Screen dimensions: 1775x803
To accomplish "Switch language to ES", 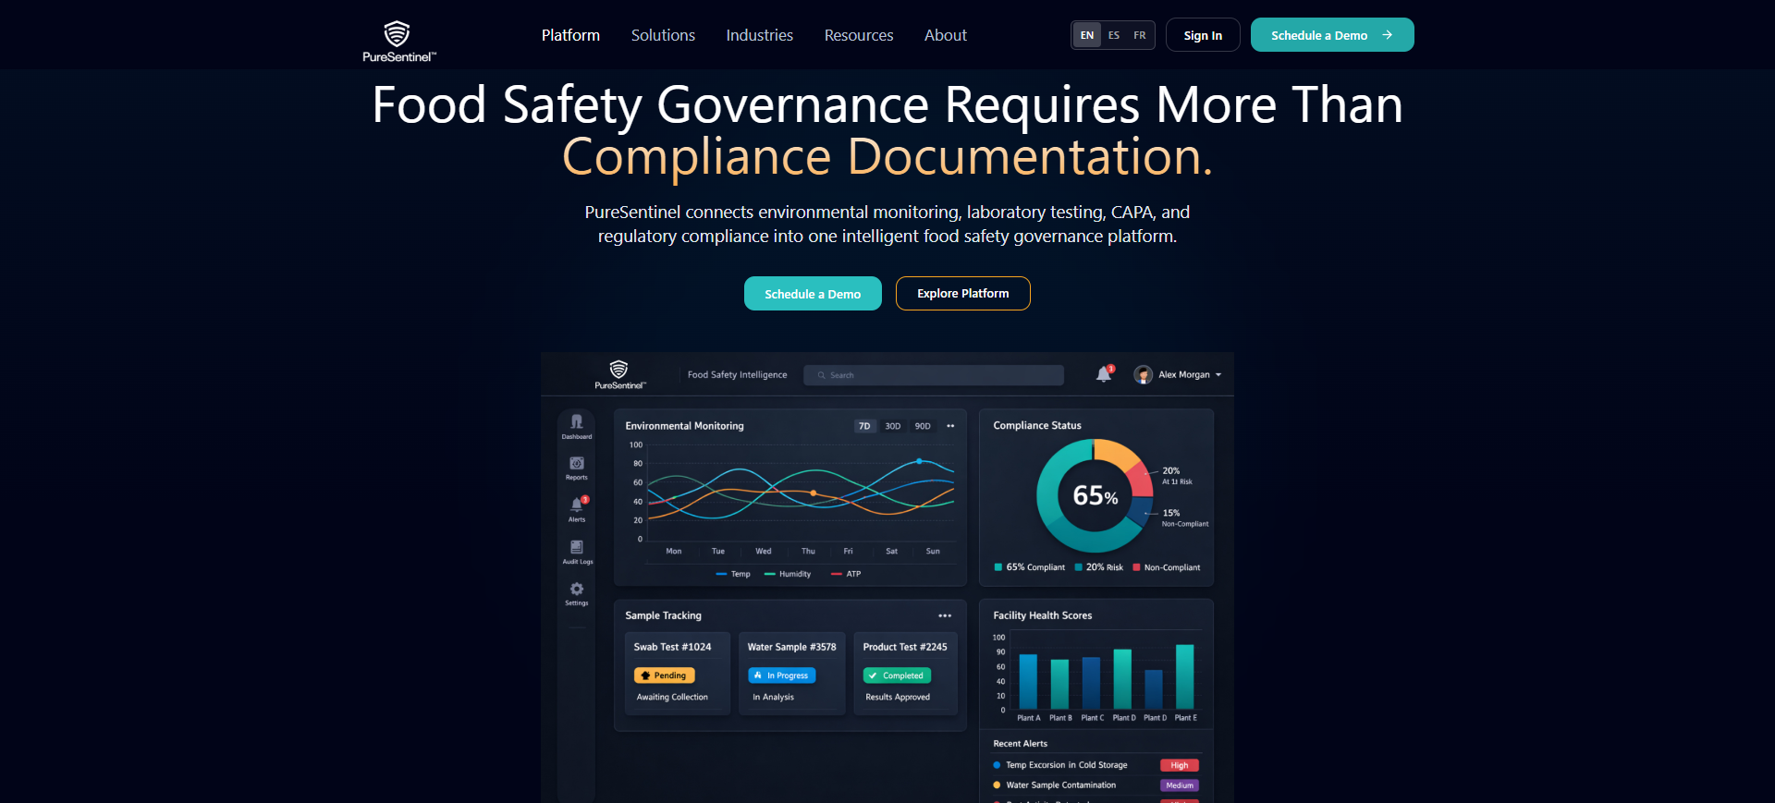I will coord(1114,35).
